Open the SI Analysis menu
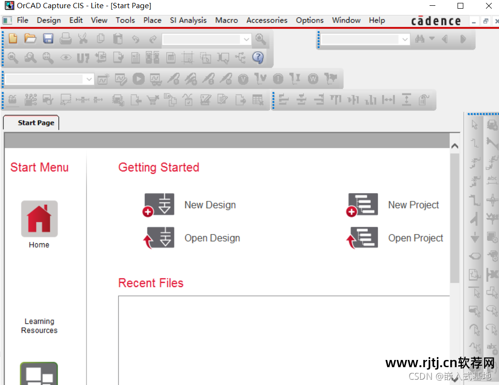 click(x=188, y=20)
